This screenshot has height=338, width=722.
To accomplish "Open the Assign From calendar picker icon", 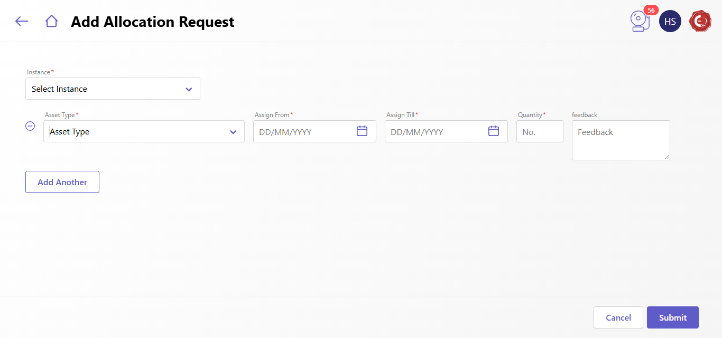I will (362, 131).
